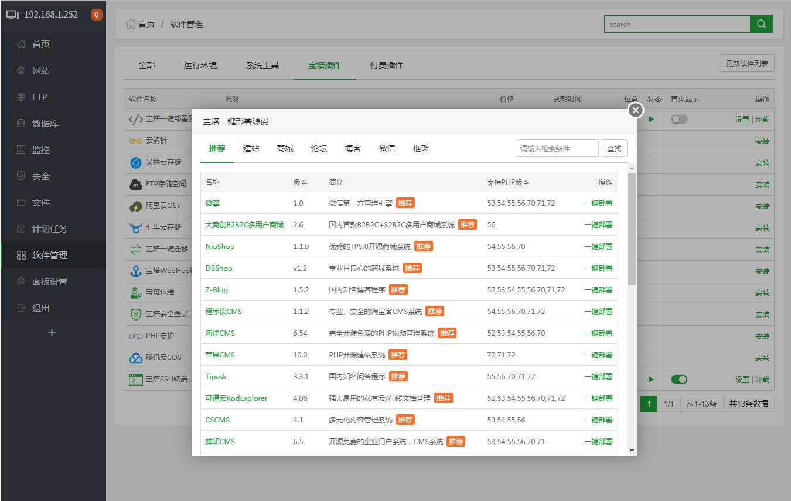Click 一键部署 for Z-Blog
The width and height of the screenshot is (791, 501).
point(598,289)
